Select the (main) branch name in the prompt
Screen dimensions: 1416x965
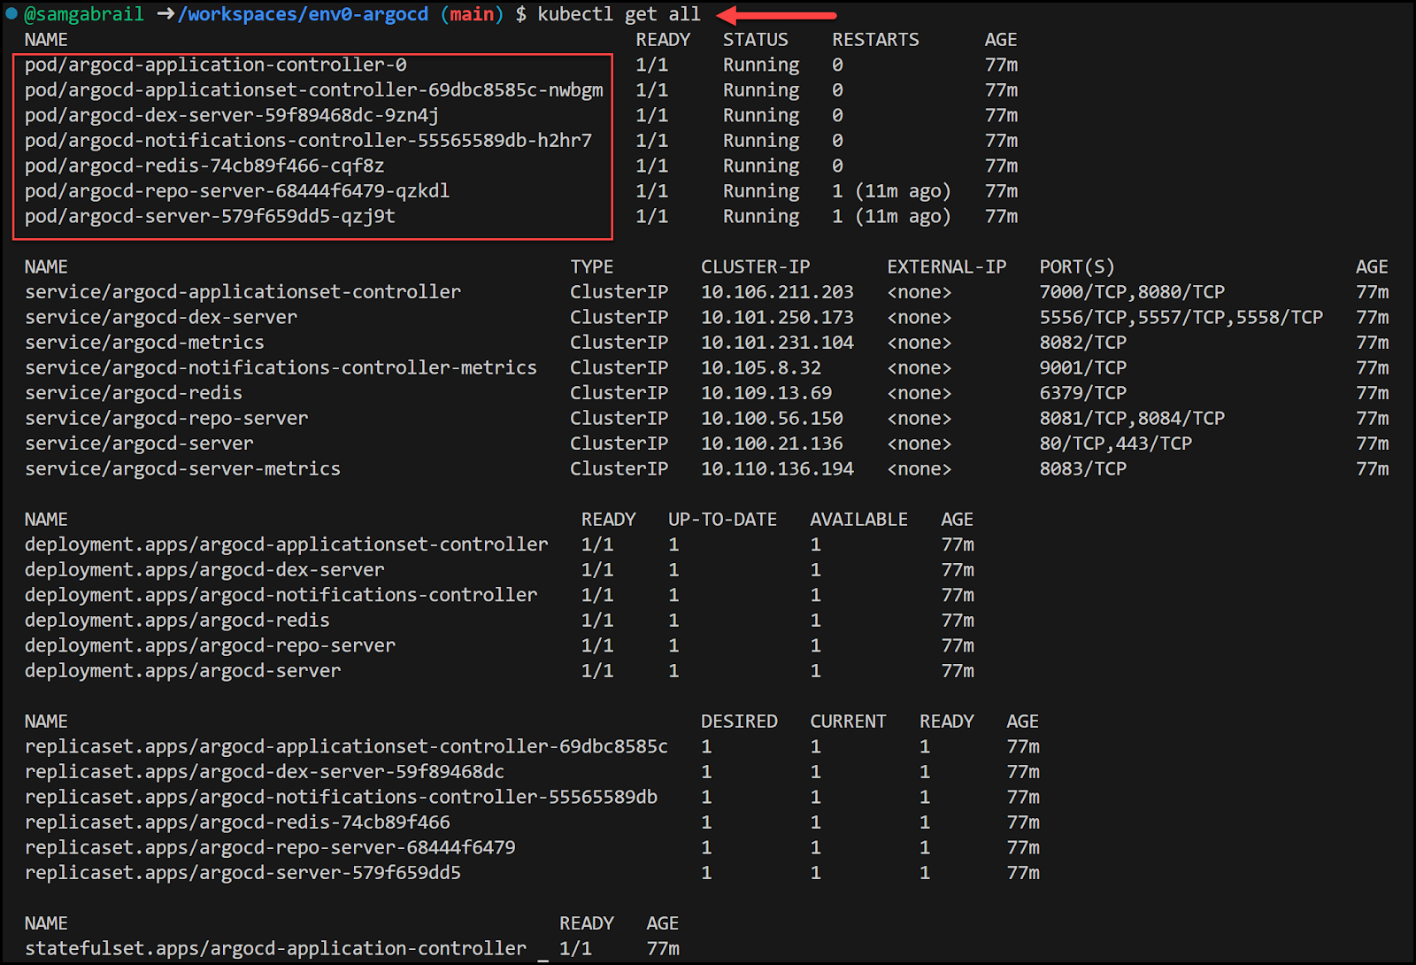(472, 14)
